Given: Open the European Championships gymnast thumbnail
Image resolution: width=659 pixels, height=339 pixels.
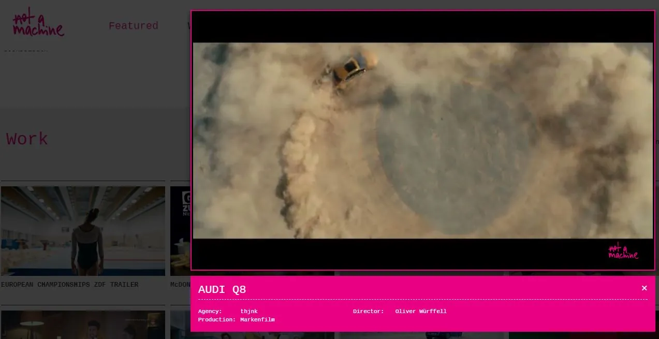Looking at the screenshot, I should coord(83,231).
